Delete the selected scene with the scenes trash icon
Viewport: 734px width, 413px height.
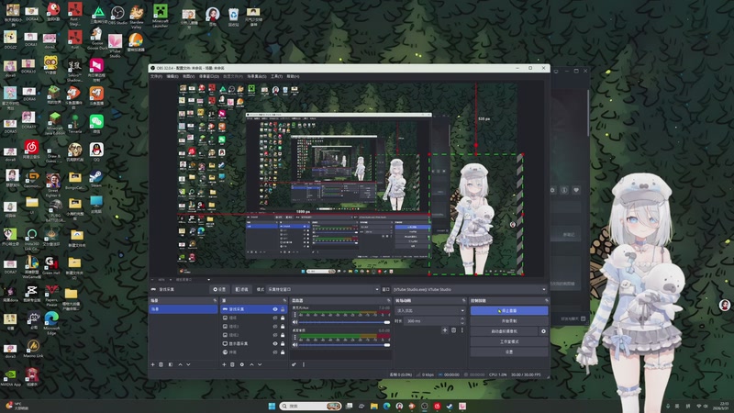point(161,364)
